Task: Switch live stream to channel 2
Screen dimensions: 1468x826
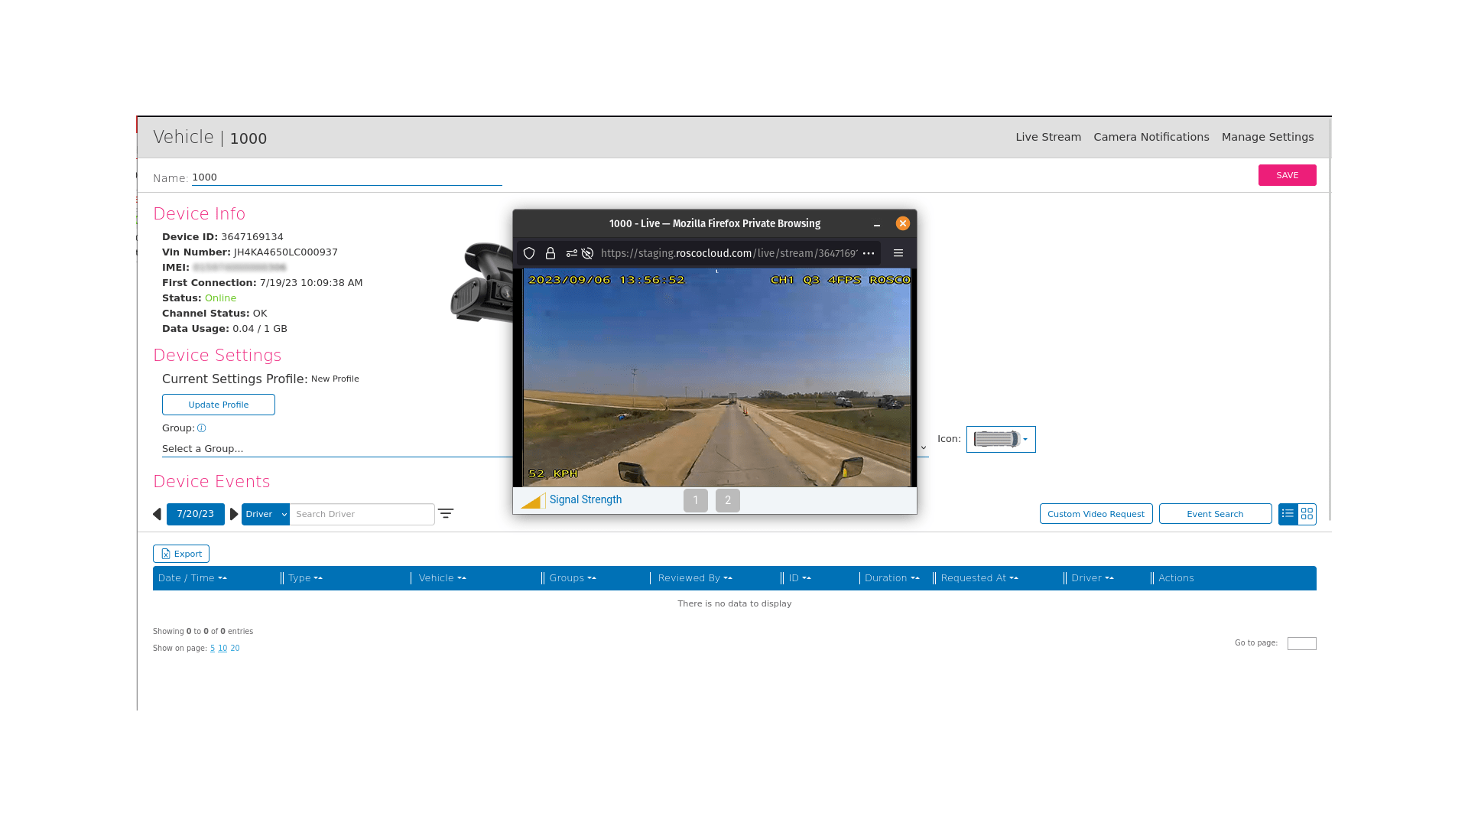Action: pos(727,500)
